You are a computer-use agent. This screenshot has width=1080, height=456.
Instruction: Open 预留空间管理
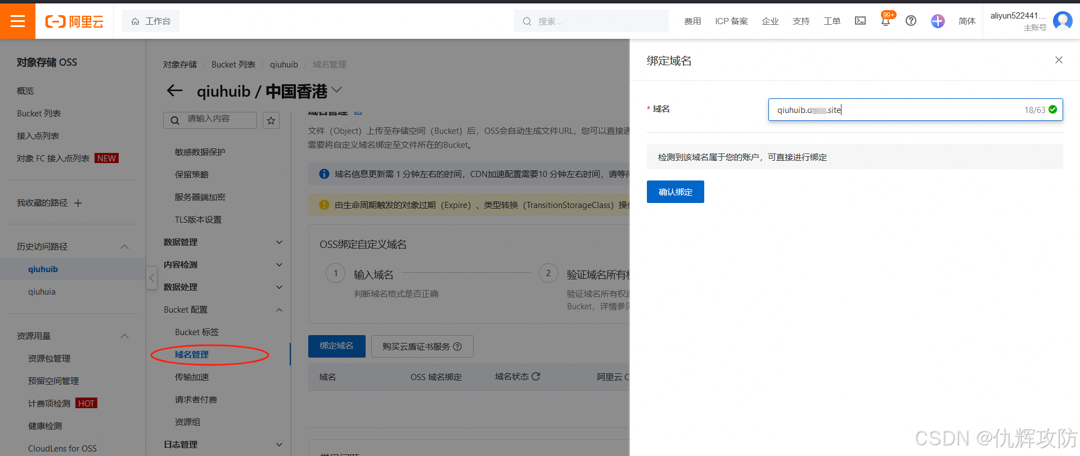(x=53, y=381)
